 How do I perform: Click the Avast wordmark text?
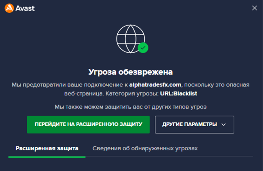25,8
